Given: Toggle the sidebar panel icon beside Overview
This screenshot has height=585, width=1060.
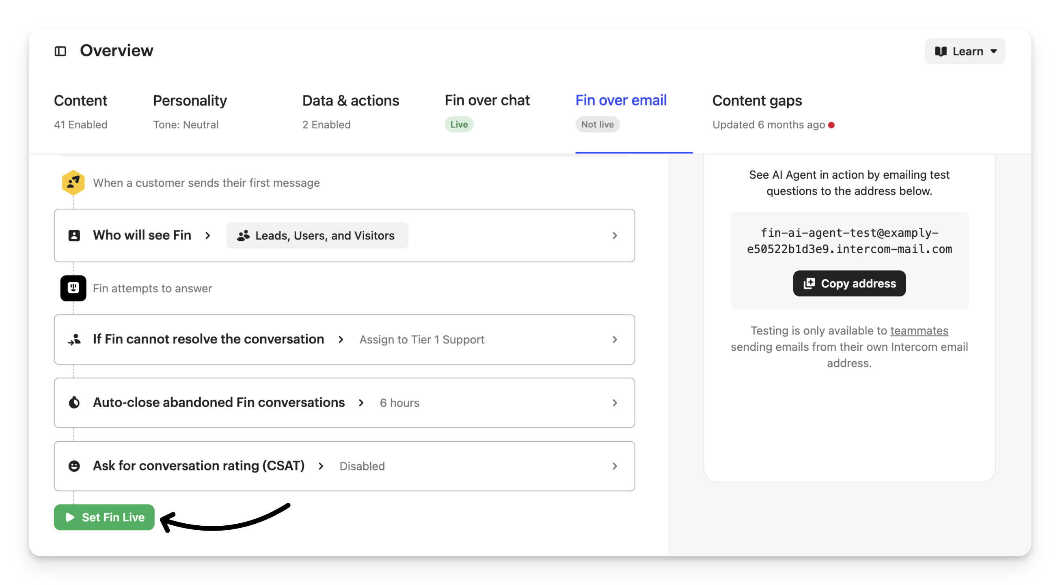Looking at the screenshot, I should pyautogui.click(x=60, y=51).
